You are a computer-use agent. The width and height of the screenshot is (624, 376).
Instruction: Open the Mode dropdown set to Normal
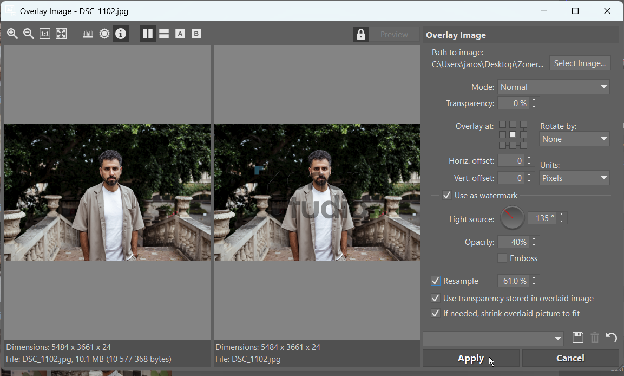(x=553, y=87)
